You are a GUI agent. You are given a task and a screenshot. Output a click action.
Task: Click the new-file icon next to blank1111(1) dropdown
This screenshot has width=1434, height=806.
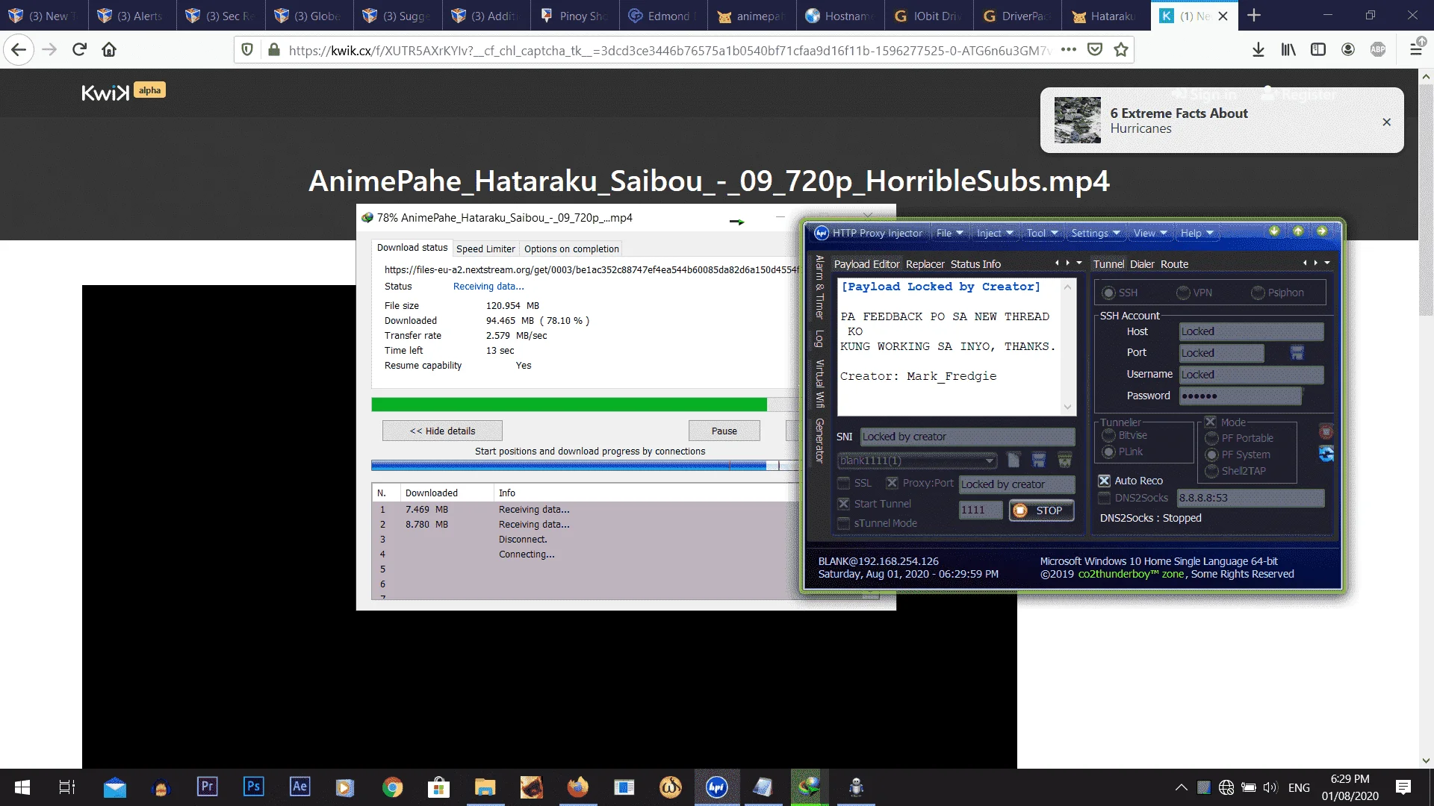(x=1014, y=460)
